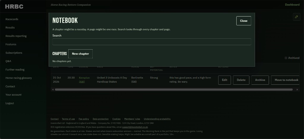
Task: Open the Subscriptions menu item
Action: (x=14, y=53)
